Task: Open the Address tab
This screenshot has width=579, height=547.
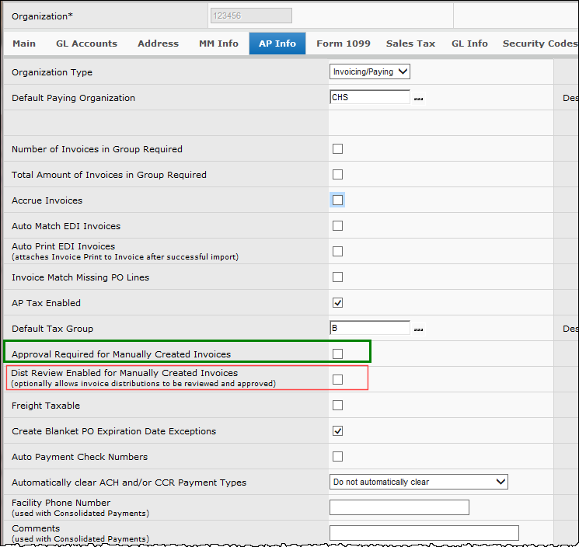Action: coord(158,44)
